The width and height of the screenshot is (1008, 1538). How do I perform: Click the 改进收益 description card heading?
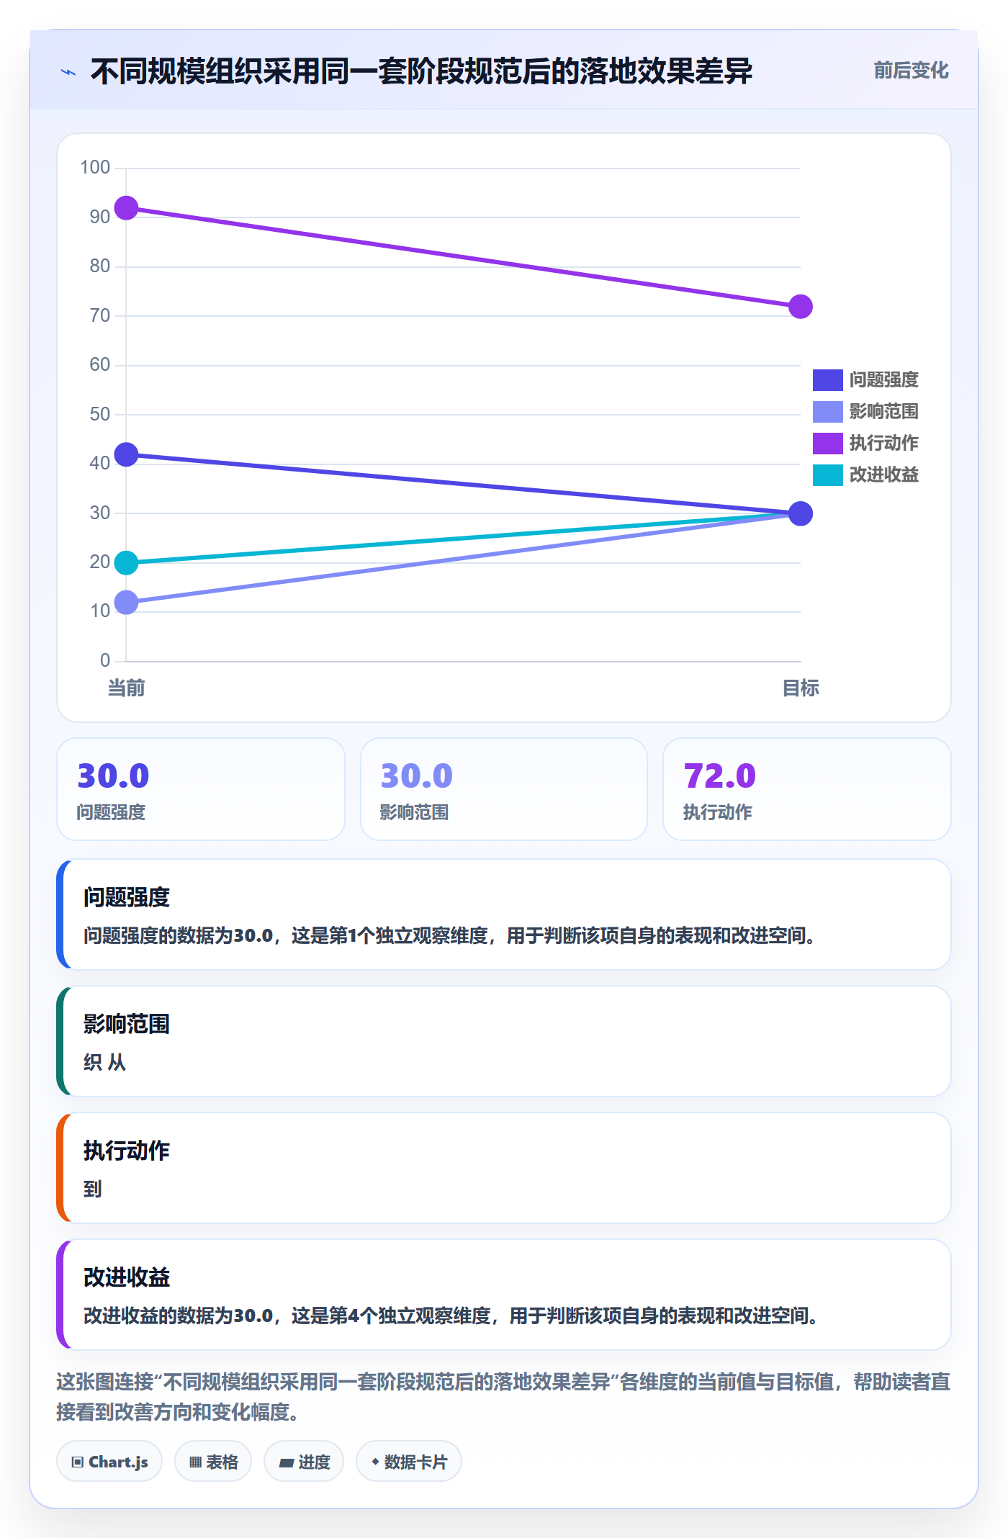pyautogui.click(x=127, y=1277)
